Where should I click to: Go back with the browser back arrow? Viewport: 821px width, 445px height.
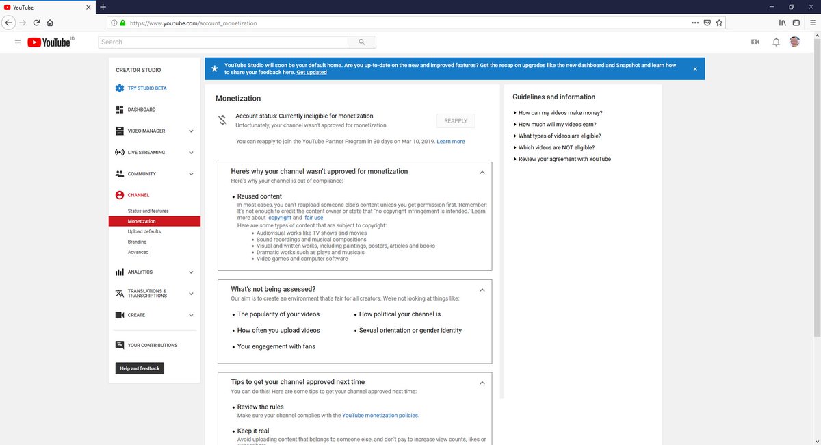[x=8, y=23]
